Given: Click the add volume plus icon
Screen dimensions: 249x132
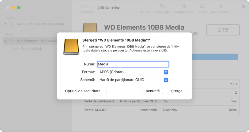Looking at the screenshot, I should [x=141, y=6].
